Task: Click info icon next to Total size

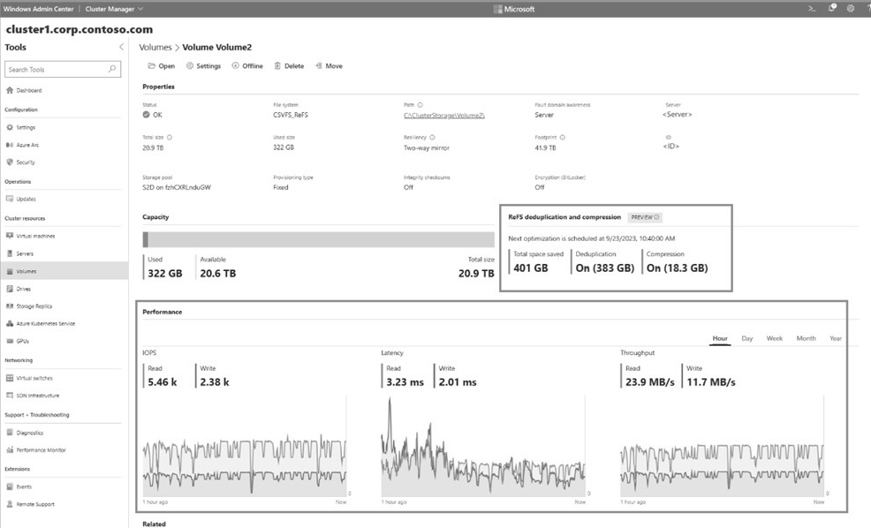Action: [170, 137]
